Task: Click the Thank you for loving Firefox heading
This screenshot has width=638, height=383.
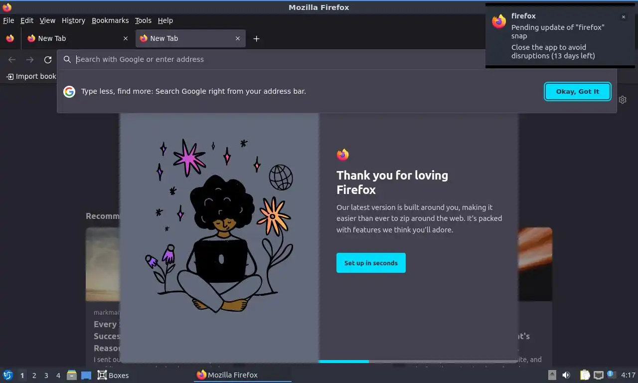Action: (392, 182)
